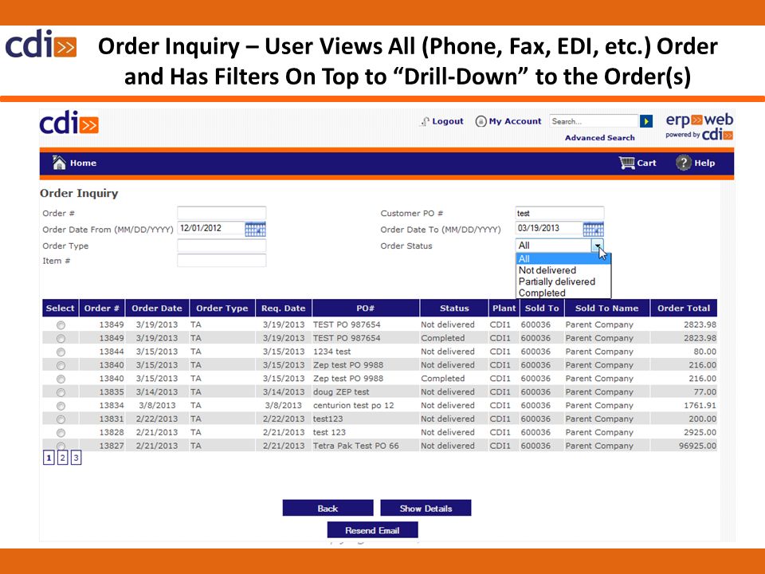This screenshot has height=574, width=765.
Task: Click order total "96925.00"
Action: click(x=698, y=446)
